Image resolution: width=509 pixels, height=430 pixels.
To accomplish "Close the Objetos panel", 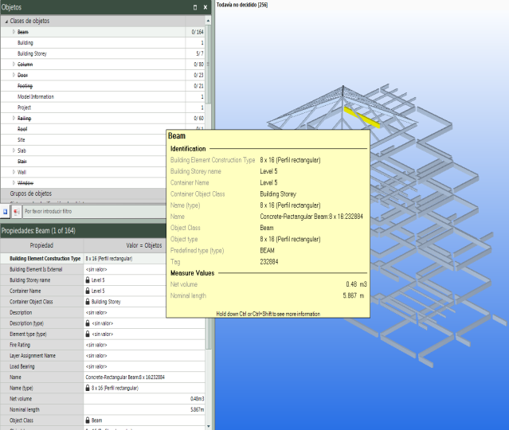I will 205,6.
